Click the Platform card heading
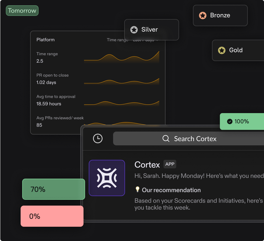This screenshot has width=264, height=241. (45, 40)
